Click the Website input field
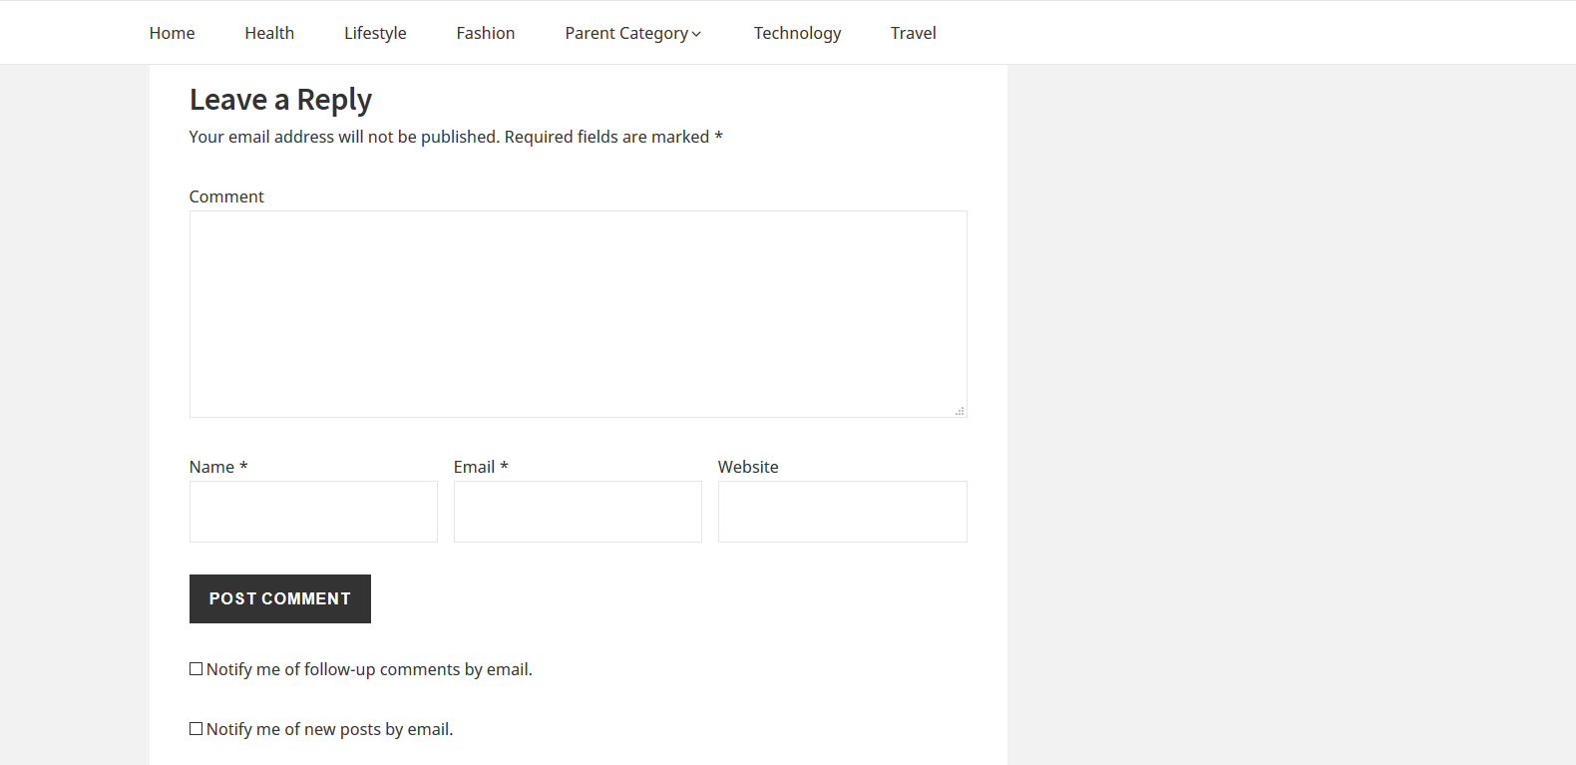 tap(842, 512)
